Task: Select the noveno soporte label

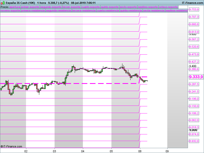Action: 10,11
